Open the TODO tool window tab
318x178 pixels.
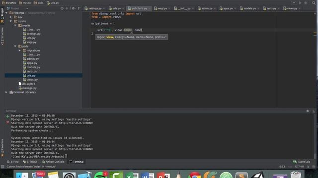pos(30,162)
